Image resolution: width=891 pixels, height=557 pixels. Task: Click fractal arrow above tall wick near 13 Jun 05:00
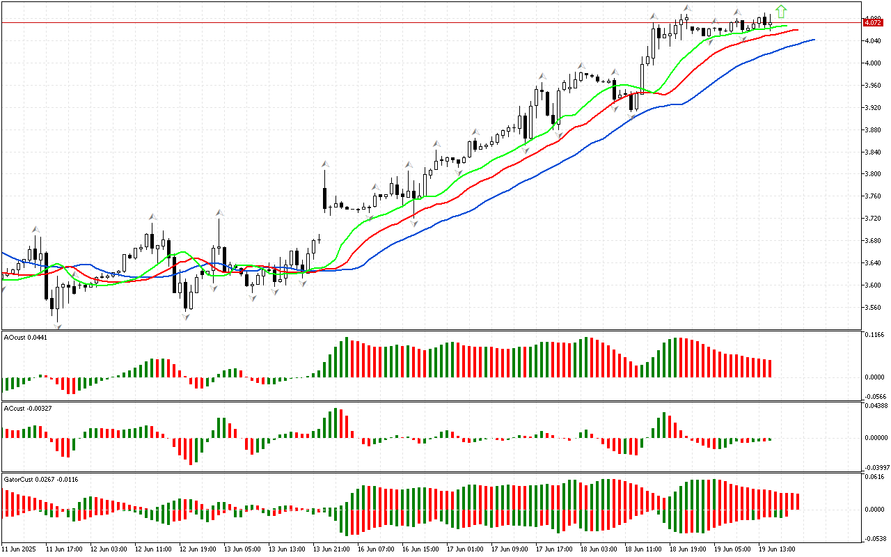[219, 212]
